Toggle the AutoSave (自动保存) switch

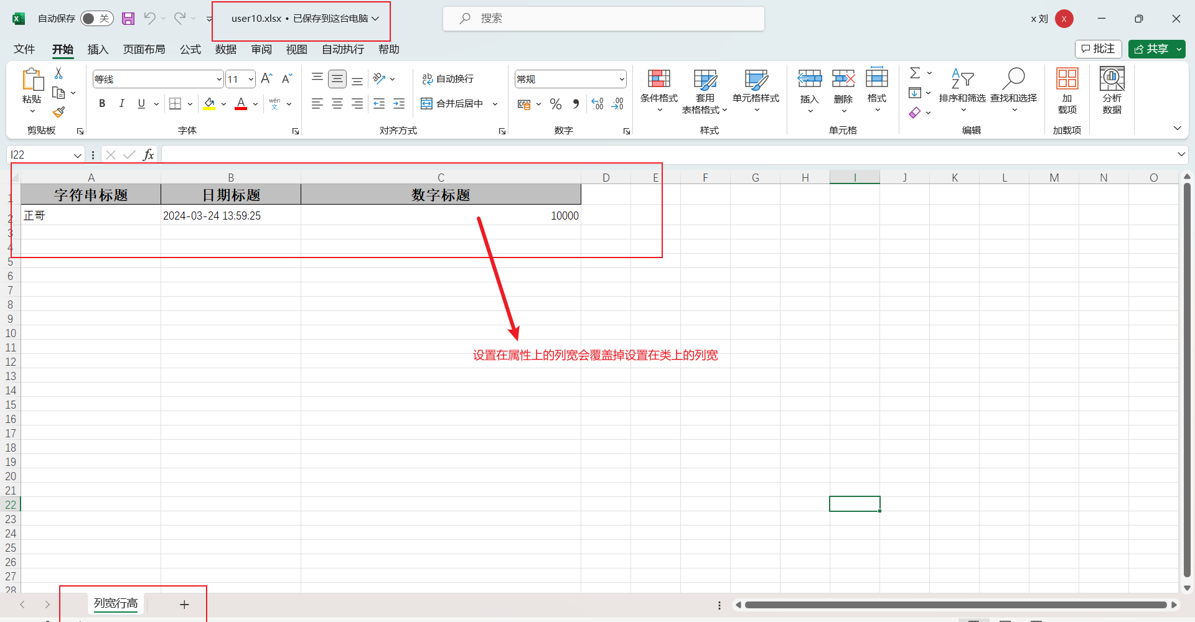(x=96, y=19)
